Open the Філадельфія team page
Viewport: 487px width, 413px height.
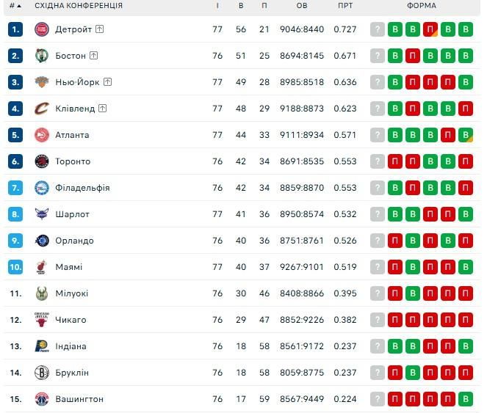pos(82,188)
